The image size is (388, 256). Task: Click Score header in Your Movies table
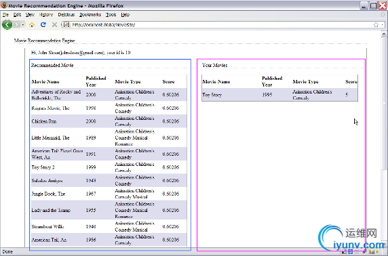tap(351, 81)
